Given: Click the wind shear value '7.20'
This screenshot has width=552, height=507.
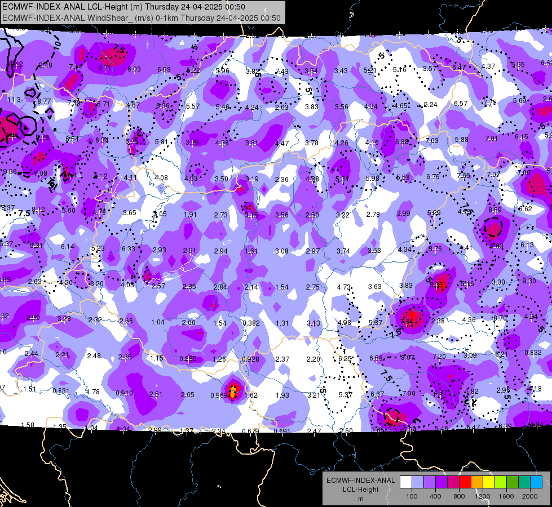Looking at the screenshot, I should [439, 357].
